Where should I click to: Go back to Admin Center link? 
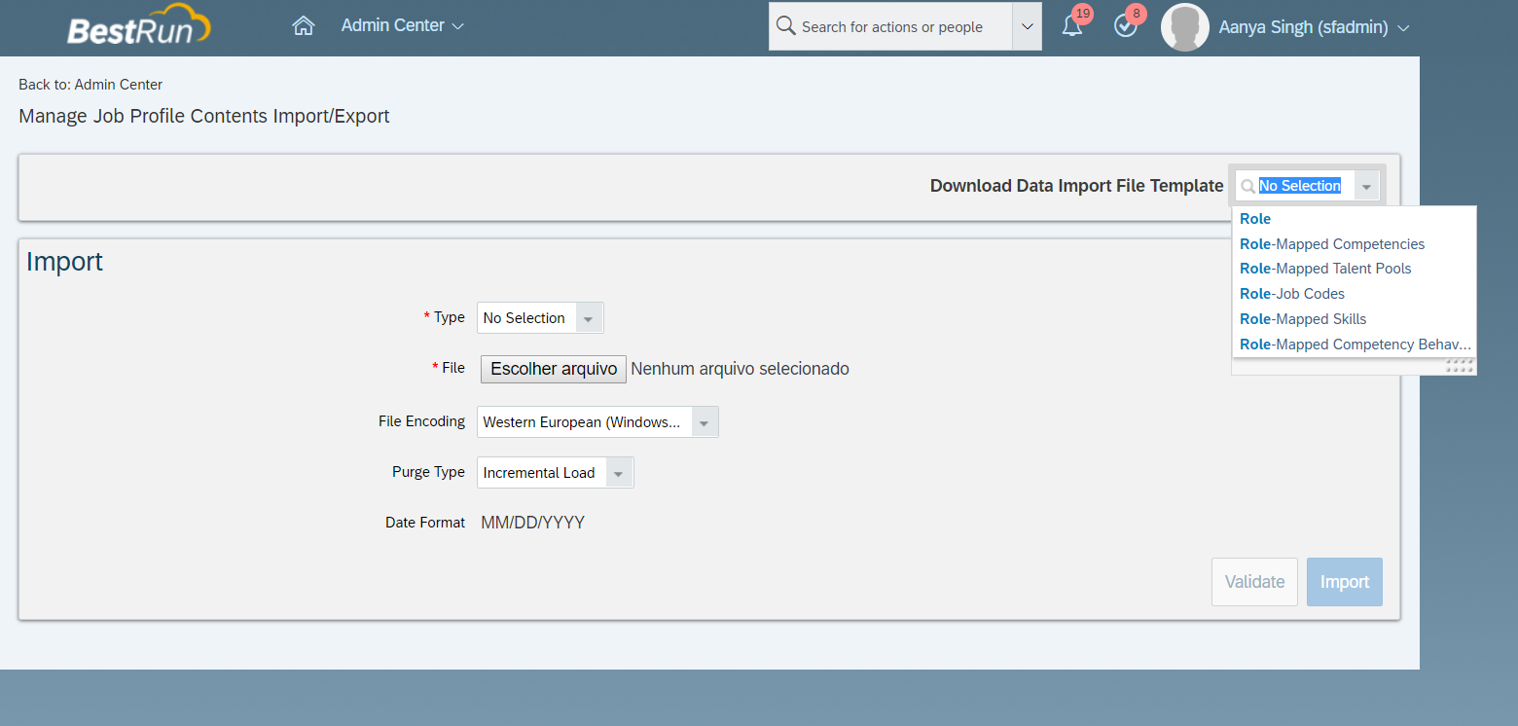tap(90, 85)
